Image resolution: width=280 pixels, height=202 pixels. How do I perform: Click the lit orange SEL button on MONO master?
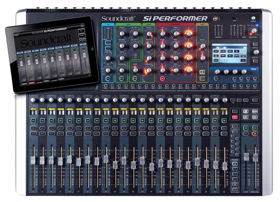[255, 134]
